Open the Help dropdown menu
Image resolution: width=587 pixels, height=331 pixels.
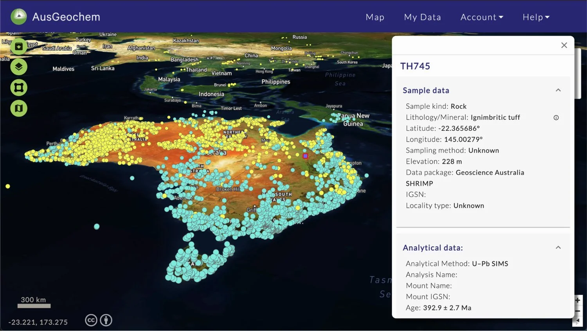[536, 17]
